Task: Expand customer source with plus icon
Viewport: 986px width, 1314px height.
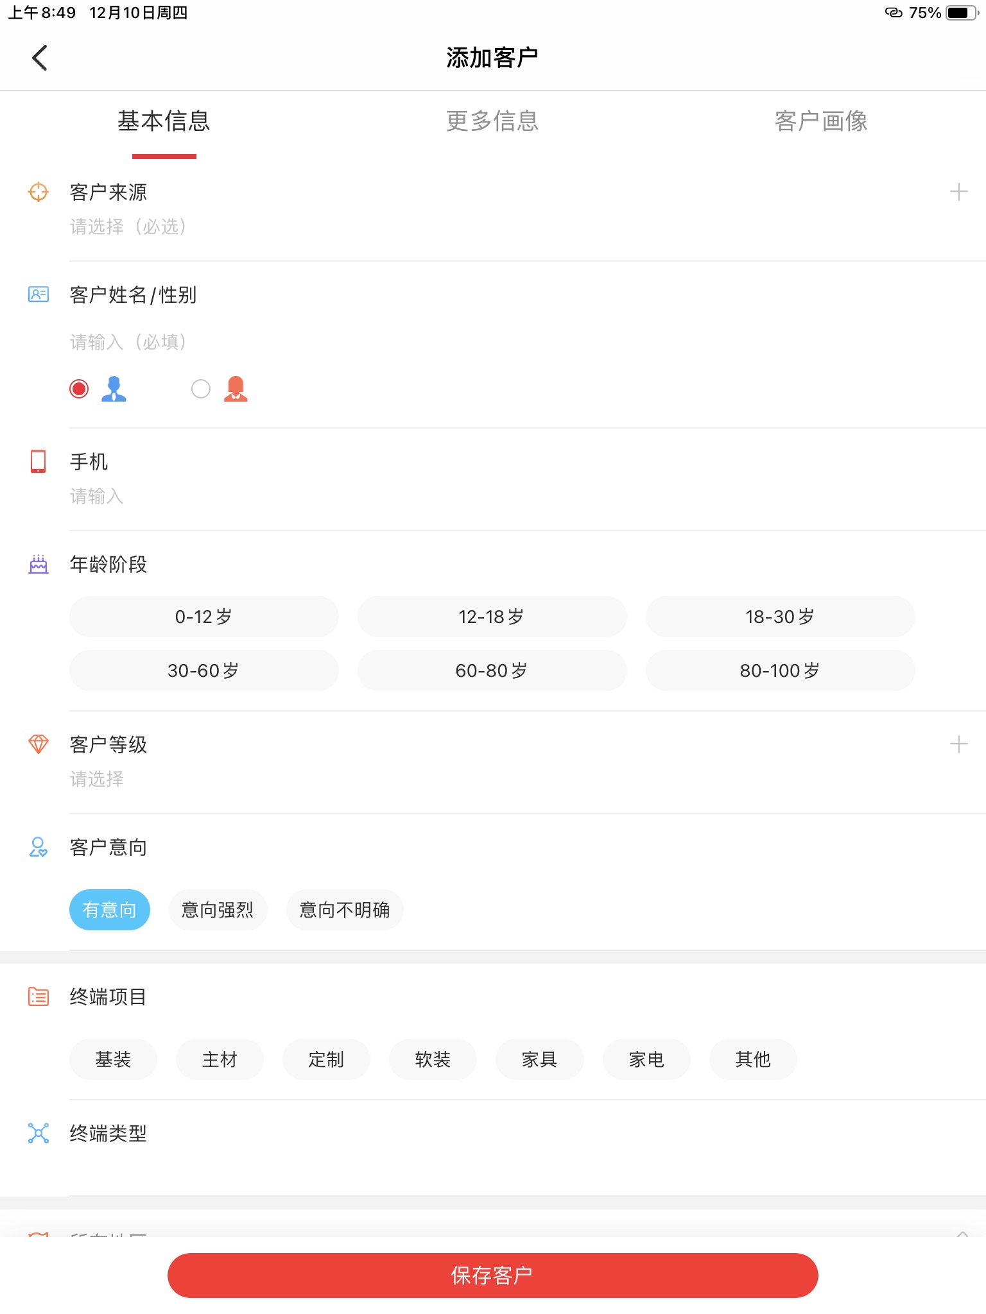Action: 958,192
